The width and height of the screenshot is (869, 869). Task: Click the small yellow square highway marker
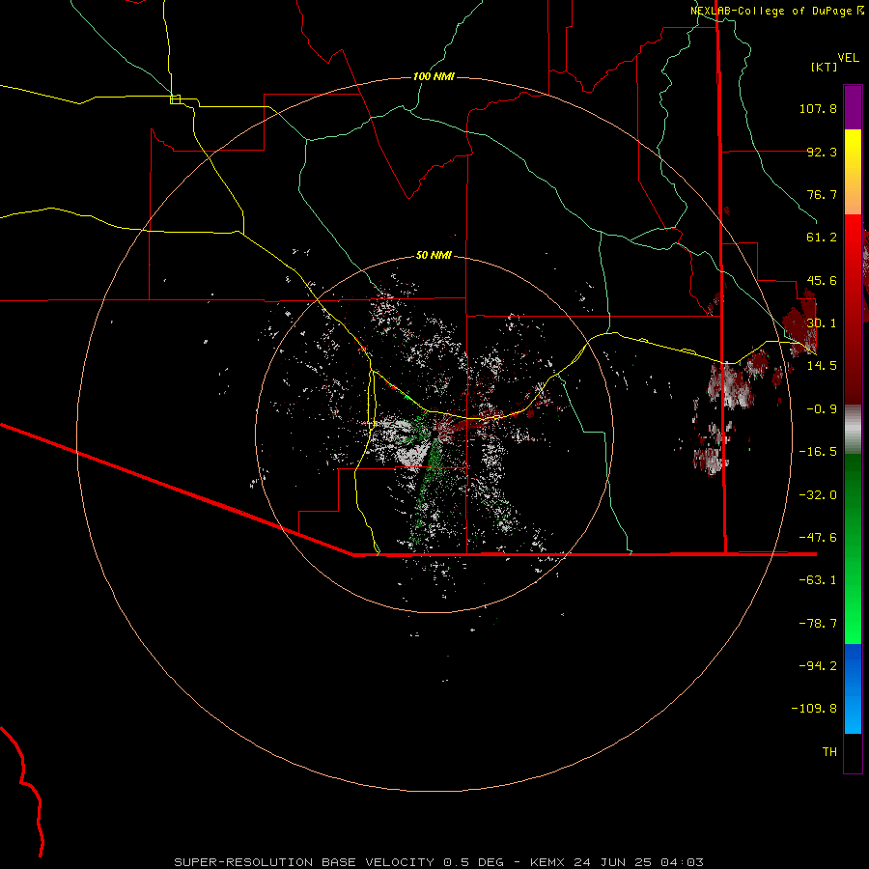(x=175, y=99)
